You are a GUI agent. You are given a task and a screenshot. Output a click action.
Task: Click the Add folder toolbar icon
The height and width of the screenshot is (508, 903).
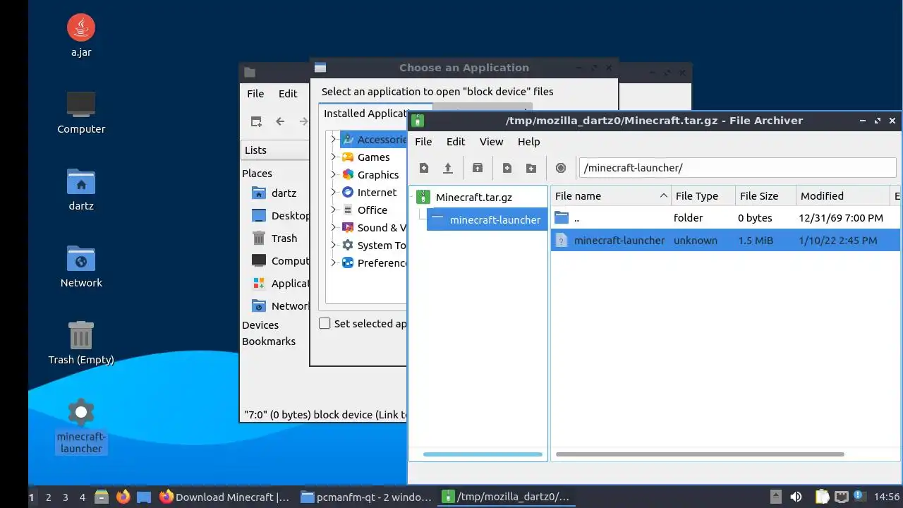[531, 168]
